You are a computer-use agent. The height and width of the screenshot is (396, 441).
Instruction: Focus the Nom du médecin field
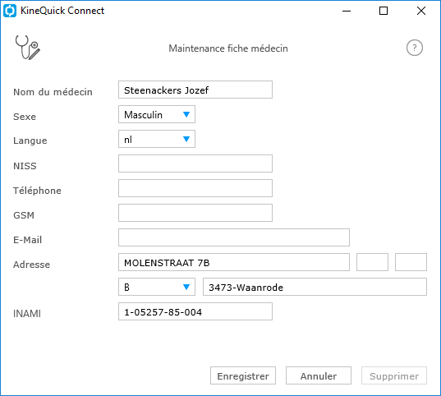195,90
